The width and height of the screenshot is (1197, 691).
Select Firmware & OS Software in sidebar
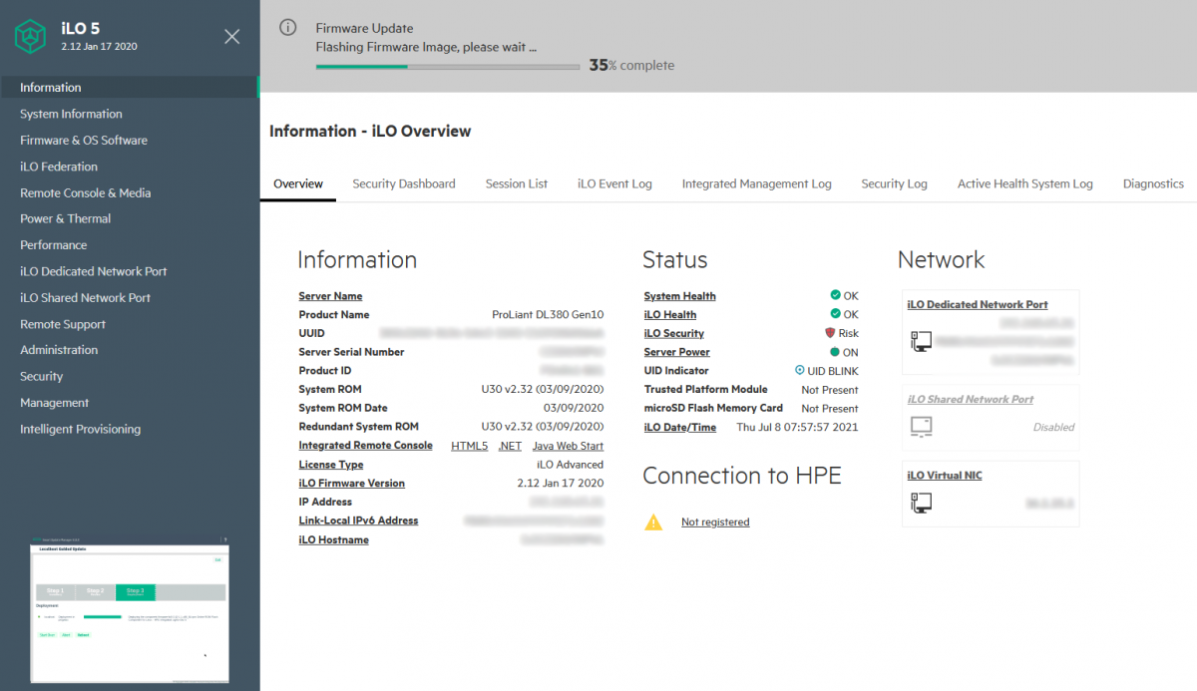tap(84, 141)
